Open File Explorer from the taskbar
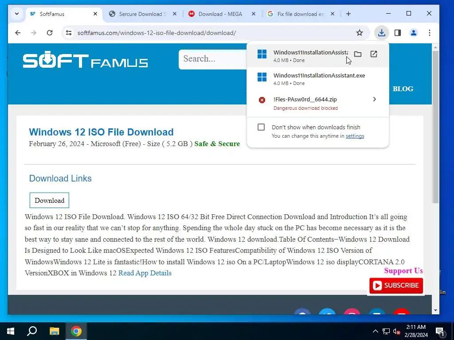 click(54, 331)
